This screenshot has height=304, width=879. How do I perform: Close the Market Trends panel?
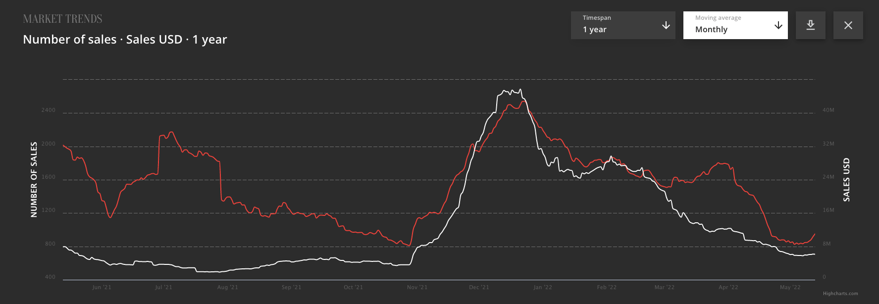[848, 25]
